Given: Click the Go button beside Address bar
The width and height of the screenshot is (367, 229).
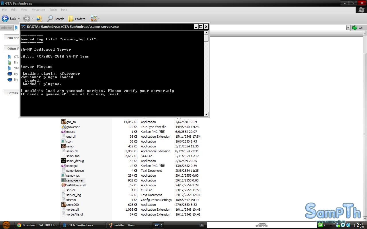Looking at the screenshot, I should pos(358,28).
